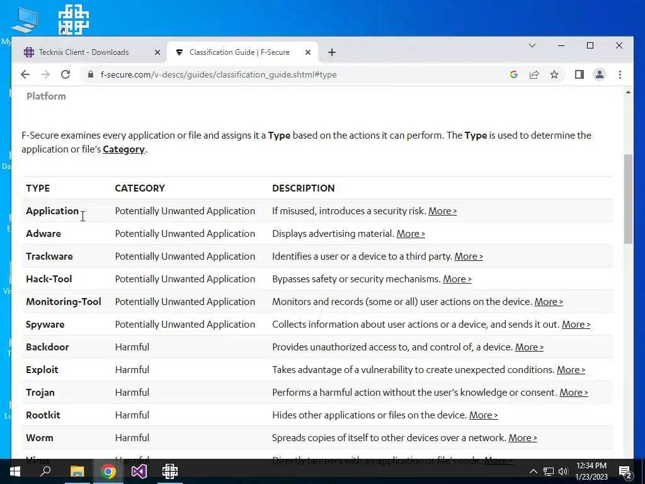Click the address bar URL
Viewport: 645px width, 484px height.
click(219, 74)
